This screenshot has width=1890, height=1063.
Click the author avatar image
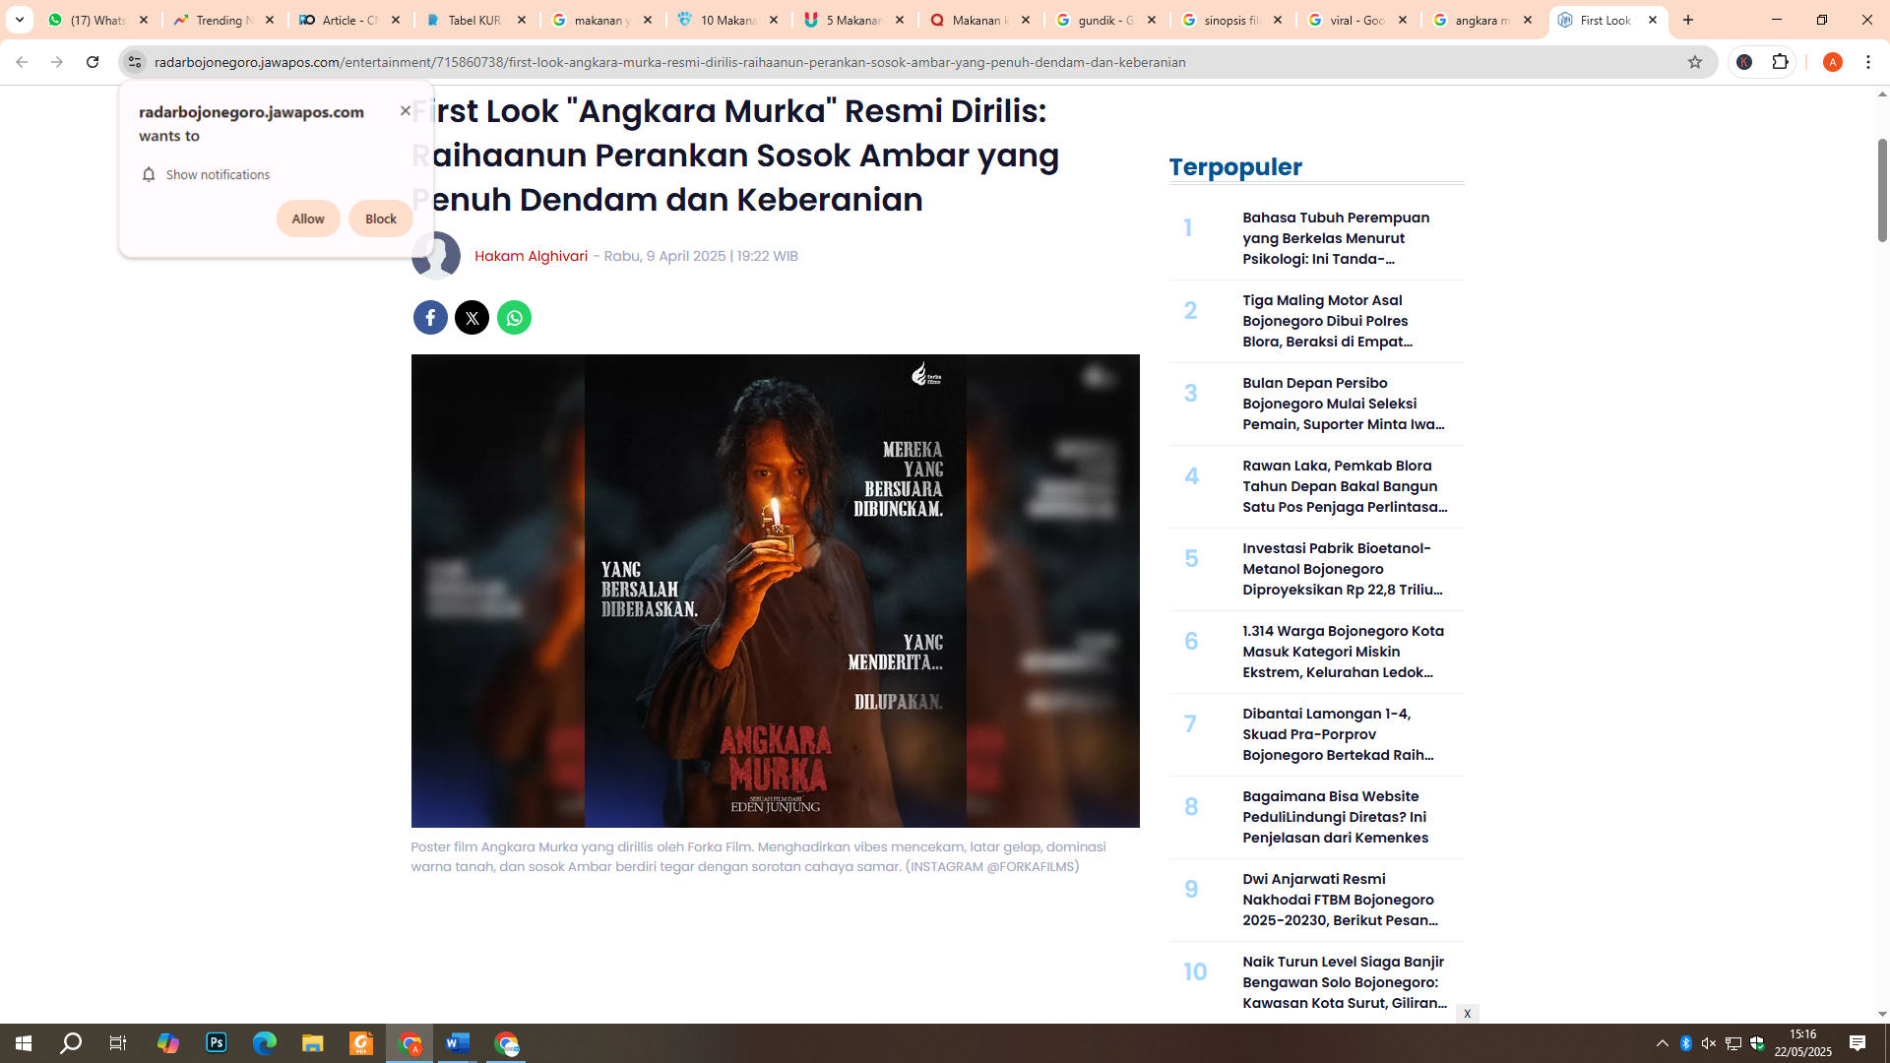436,256
